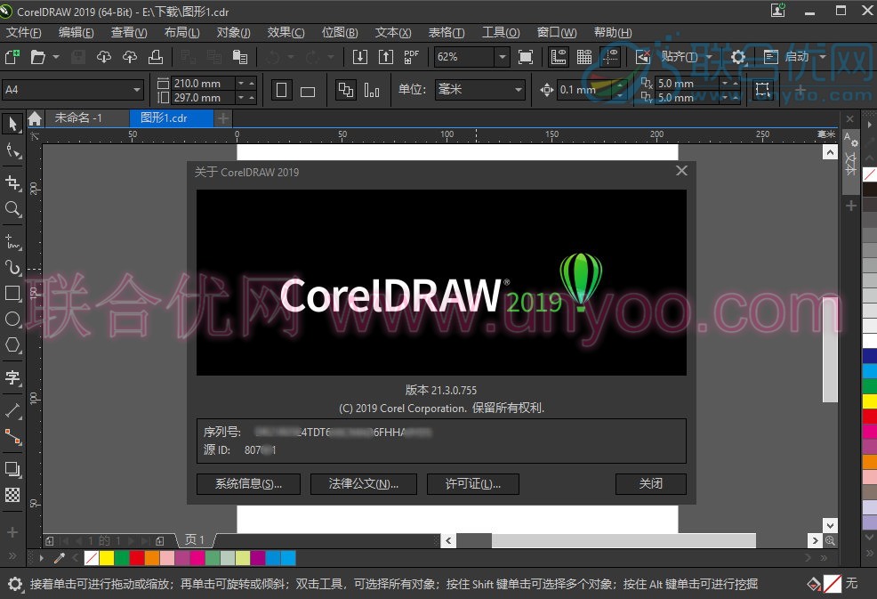The image size is (877, 599).
Task: Select the Crop tool
Action: pos(12,183)
